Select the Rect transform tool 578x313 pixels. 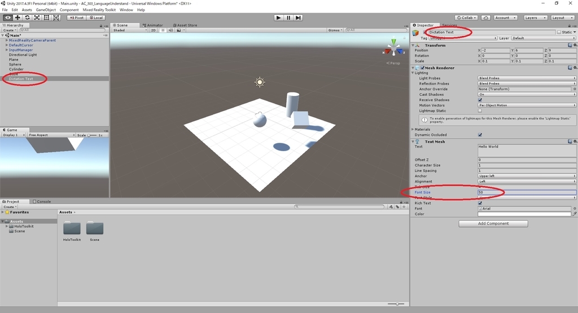pyautogui.click(x=46, y=17)
